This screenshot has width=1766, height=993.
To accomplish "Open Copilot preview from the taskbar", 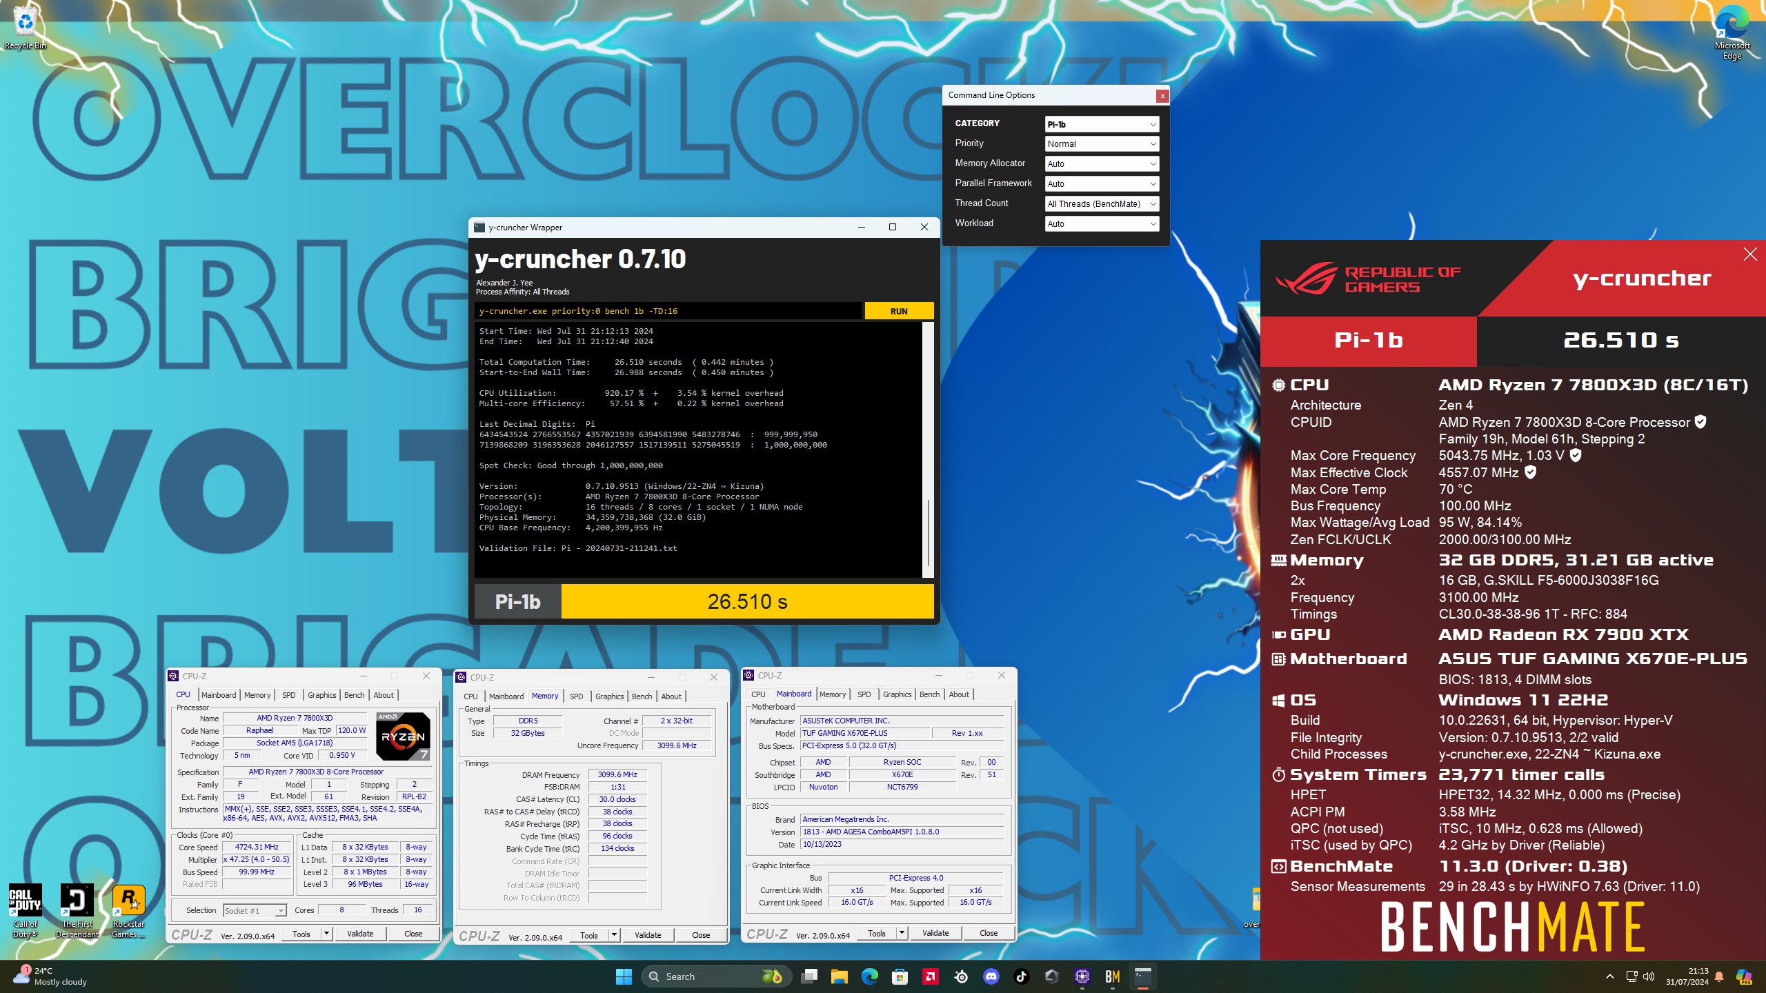I will click(1744, 976).
